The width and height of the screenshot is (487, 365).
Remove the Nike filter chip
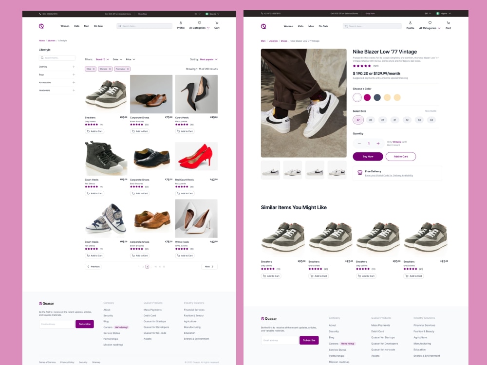click(94, 69)
